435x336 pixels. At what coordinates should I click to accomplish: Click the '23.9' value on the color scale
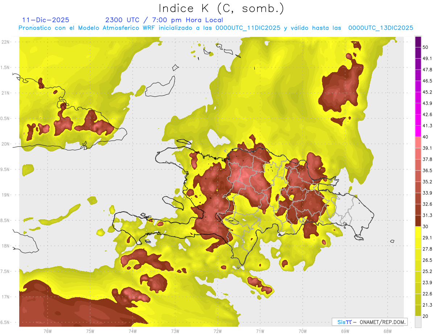click(427, 282)
